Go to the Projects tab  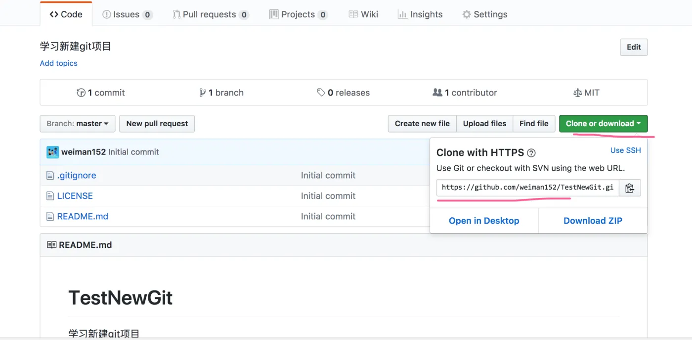299,14
